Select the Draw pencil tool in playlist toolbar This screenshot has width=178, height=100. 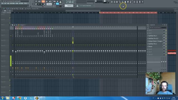[x=7, y=9]
